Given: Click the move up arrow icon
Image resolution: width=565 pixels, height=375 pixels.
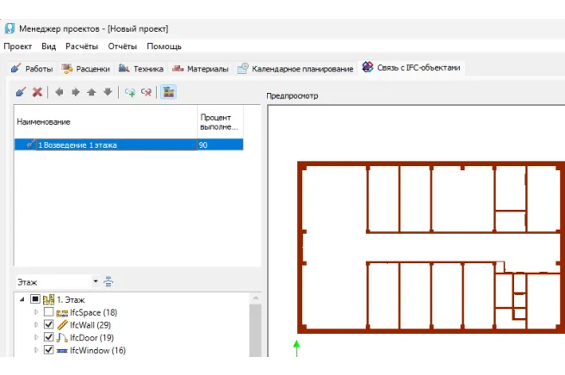Looking at the screenshot, I should tap(91, 92).
